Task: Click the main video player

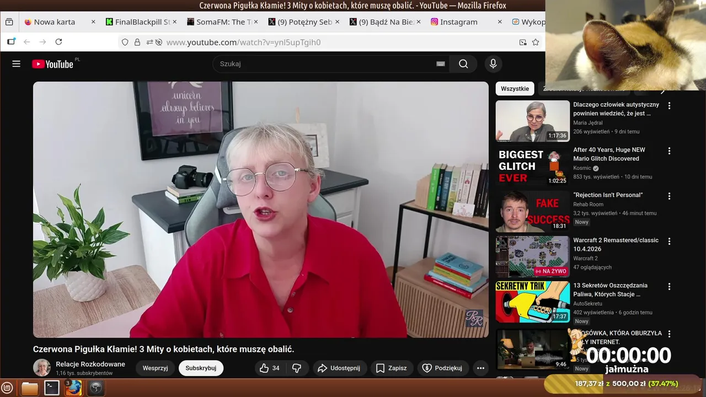Action: pos(261,210)
